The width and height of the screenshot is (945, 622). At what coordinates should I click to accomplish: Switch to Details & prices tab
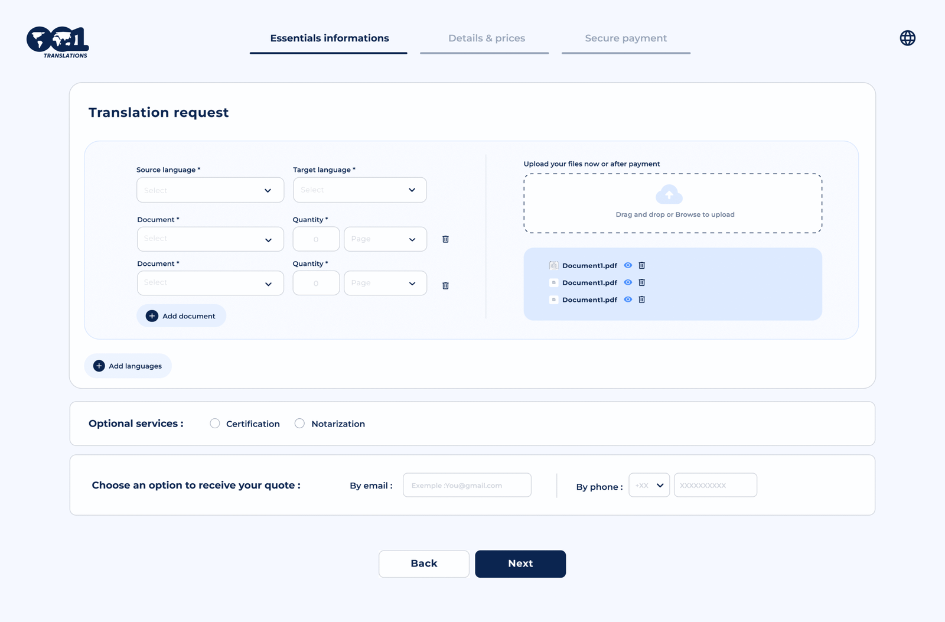point(486,38)
